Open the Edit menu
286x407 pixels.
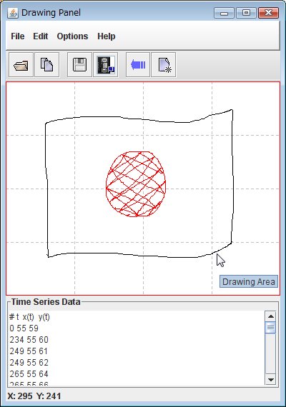point(41,36)
